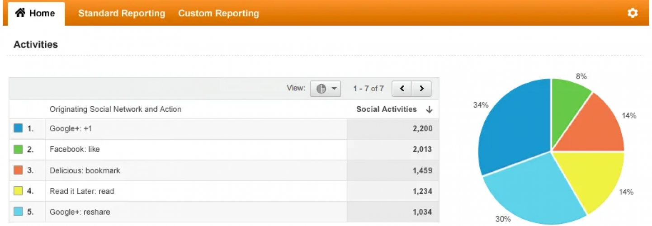
Task: Click the 8% pie label
Action: coord(581,76)
